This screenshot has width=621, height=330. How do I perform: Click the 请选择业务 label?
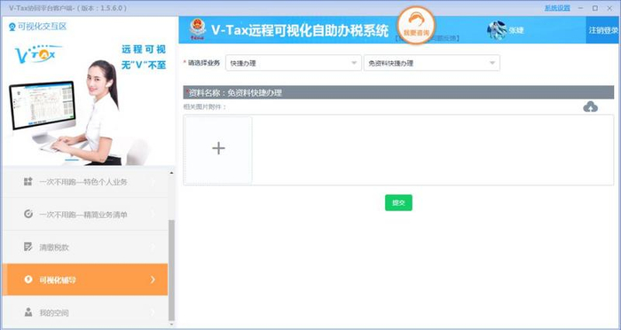click(203, 63)
